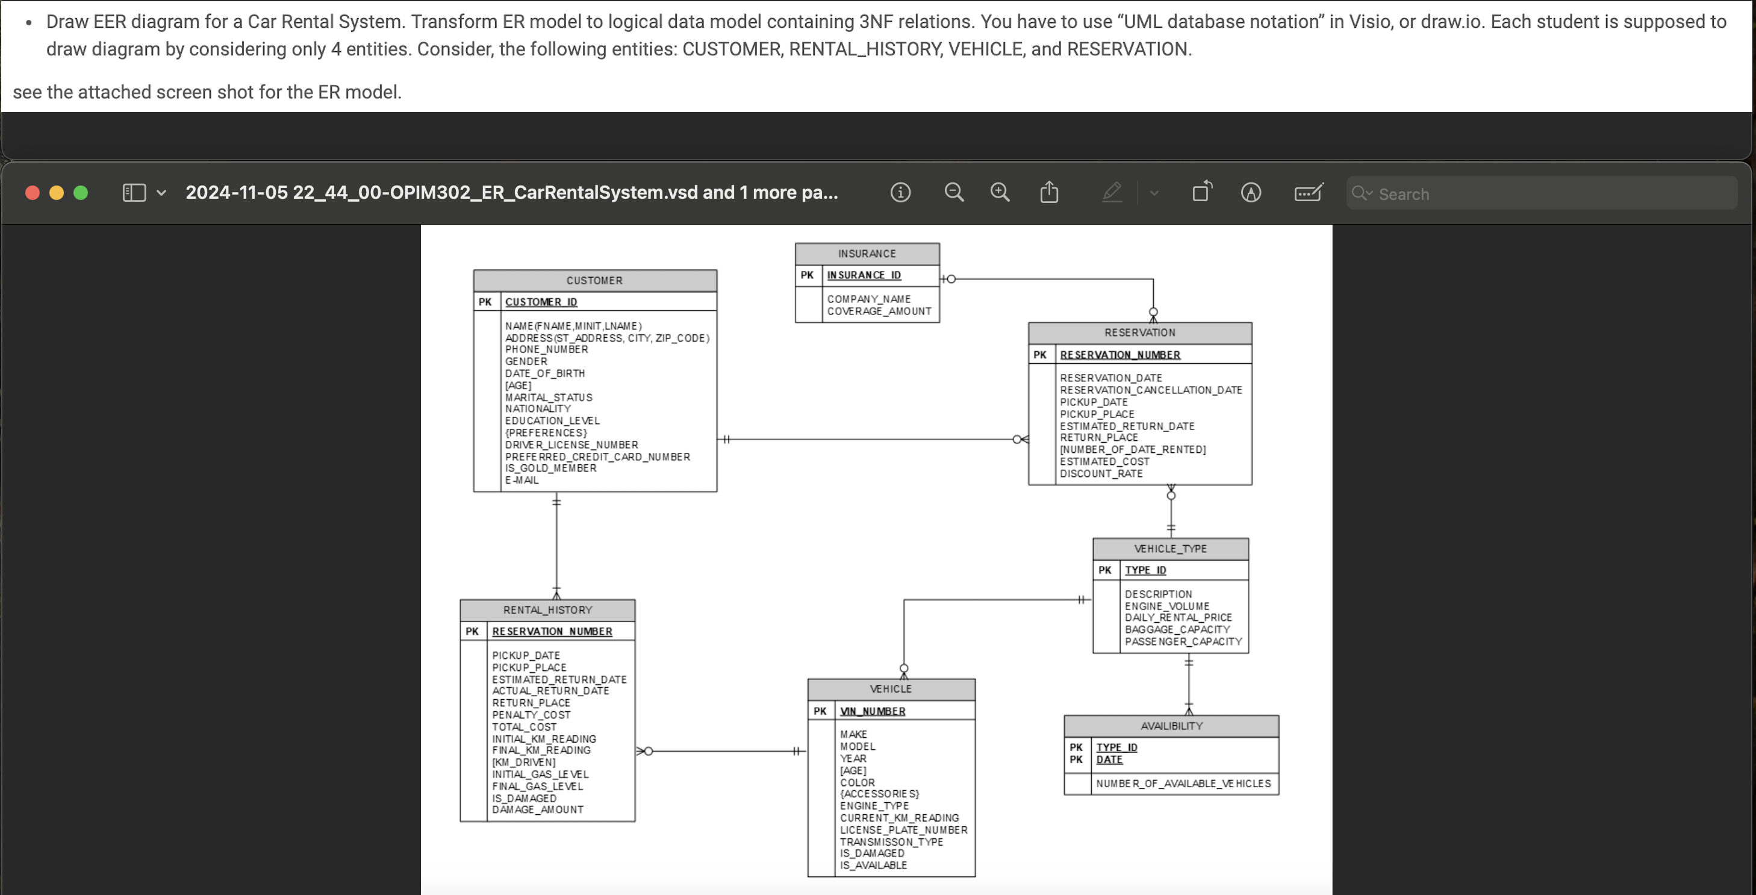
Task: Zoom out using the magnifier icon
Action: click(x=954, y=192)
